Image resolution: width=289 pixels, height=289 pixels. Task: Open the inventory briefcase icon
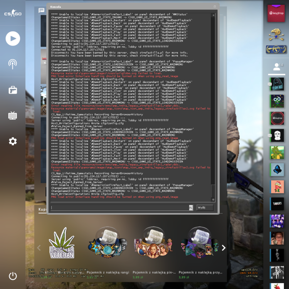[x=13, y=90]
